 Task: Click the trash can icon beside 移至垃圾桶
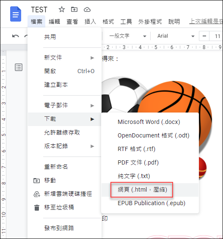(x=37, y=208)
